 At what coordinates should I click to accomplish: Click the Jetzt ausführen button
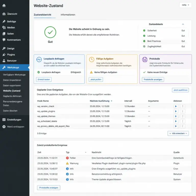180,90
